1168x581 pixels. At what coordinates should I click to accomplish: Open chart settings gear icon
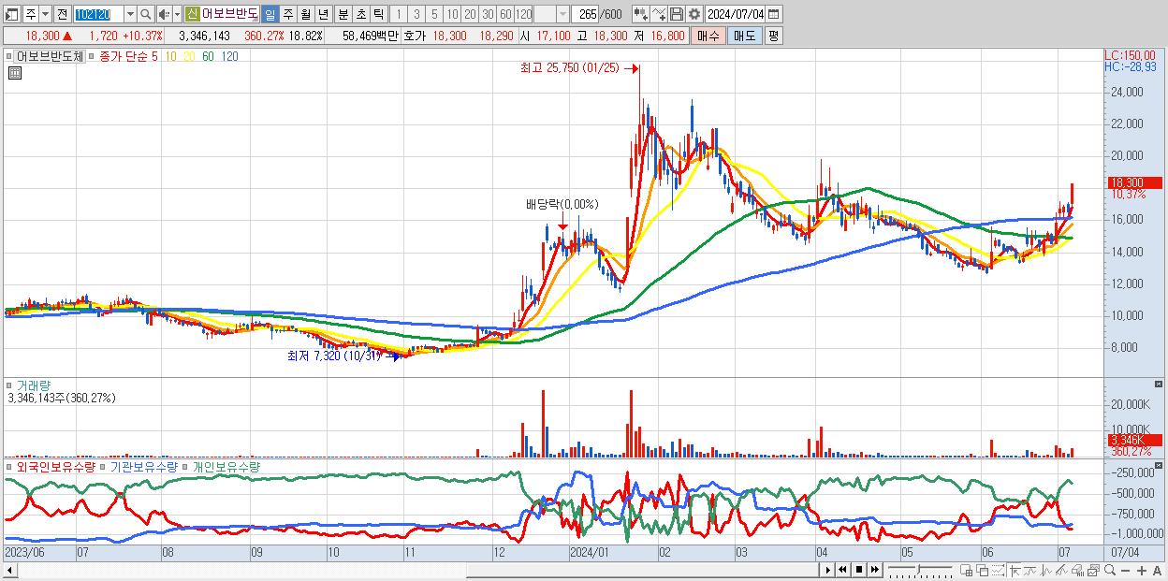click(693, 15)
